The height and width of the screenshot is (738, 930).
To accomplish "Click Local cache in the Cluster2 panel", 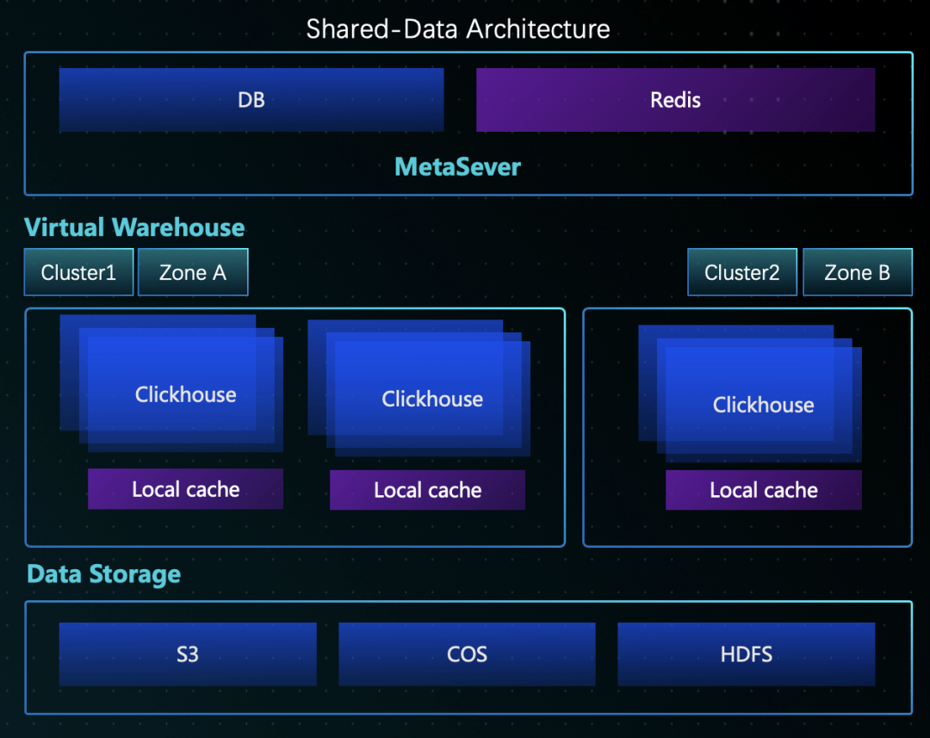I will click(x=763, y=490).
